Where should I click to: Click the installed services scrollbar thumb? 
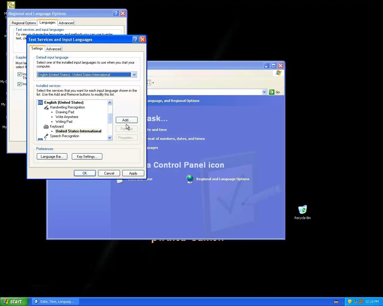point(110,118)
